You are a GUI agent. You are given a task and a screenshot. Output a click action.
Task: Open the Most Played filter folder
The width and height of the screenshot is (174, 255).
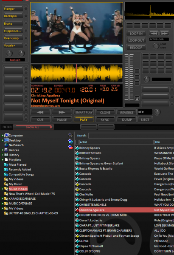[6, 164]
